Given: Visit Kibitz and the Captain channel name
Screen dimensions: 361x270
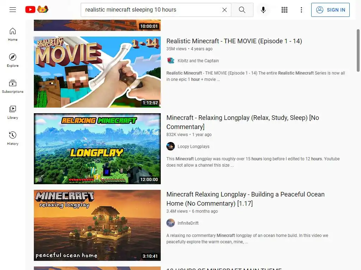Looking at the screenshot, I should 198,60.
